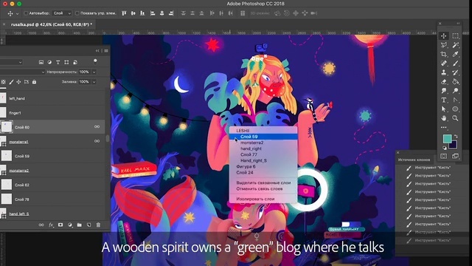This screenshot has width=472, height=266.
Task: Select the Eraser tool
Action: [444, 81]
